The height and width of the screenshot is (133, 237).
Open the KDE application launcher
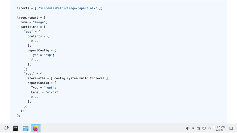click(6, 128)
